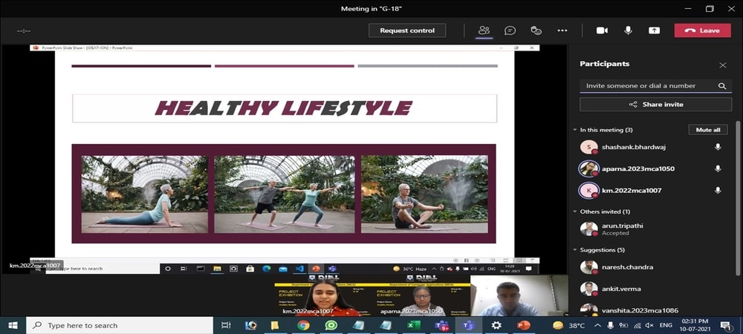Toggle the camera on or off
Screen dimensions: 743x334
[602, 30]
